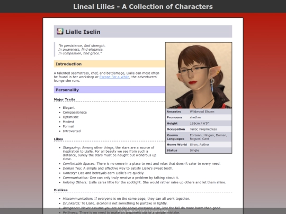Screen dimensions: 286x214
Task: Click the 'In awareness, find elegance' quote line
Action: pyautogui.click(x=81, y=50)
